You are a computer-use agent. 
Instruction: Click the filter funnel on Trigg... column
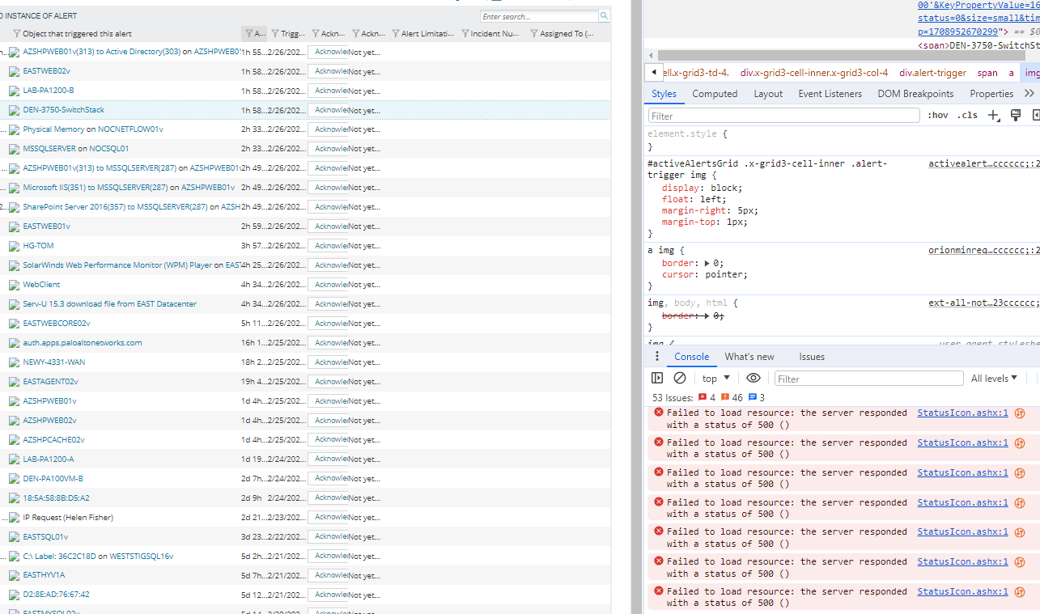pyautogui.click(x=275, y=34)
